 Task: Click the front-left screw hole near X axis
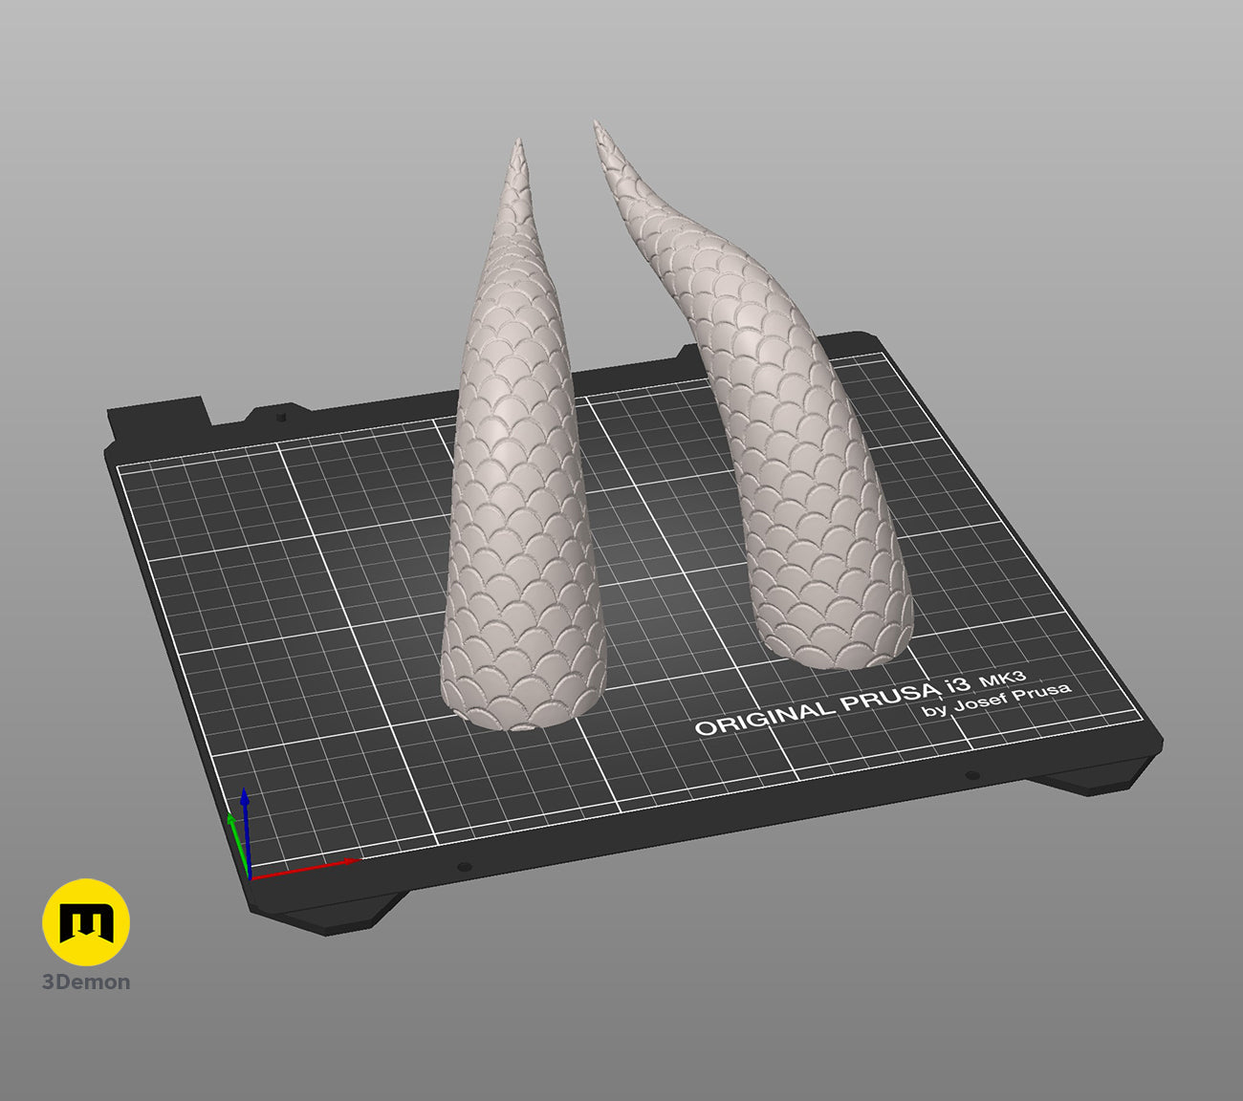[x=464, y=867]
